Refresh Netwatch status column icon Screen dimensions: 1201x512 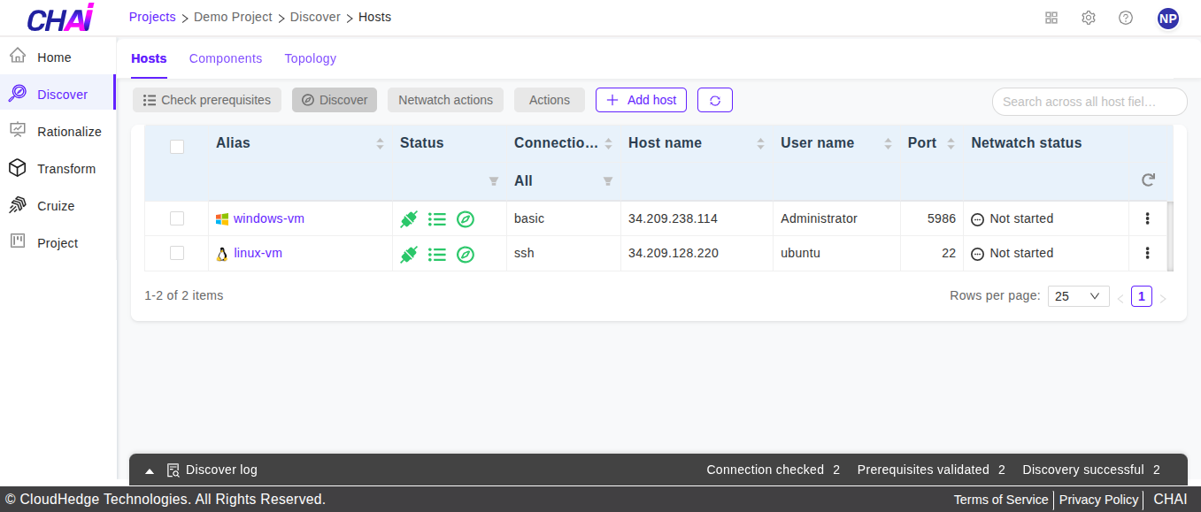(1148, 180)
